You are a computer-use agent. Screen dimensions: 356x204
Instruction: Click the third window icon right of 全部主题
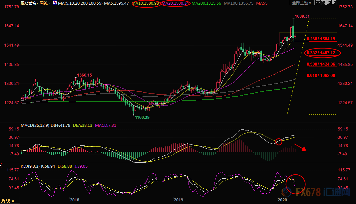point(332,3)
